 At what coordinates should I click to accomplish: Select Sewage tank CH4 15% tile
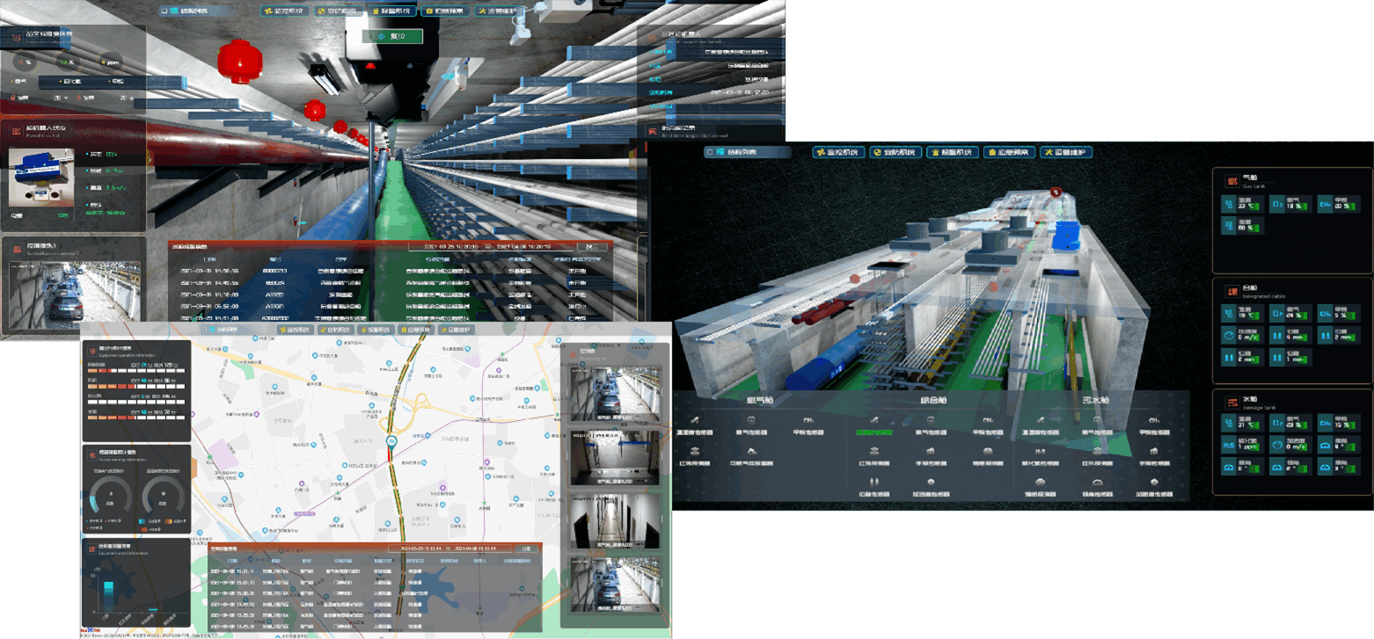1337,424
